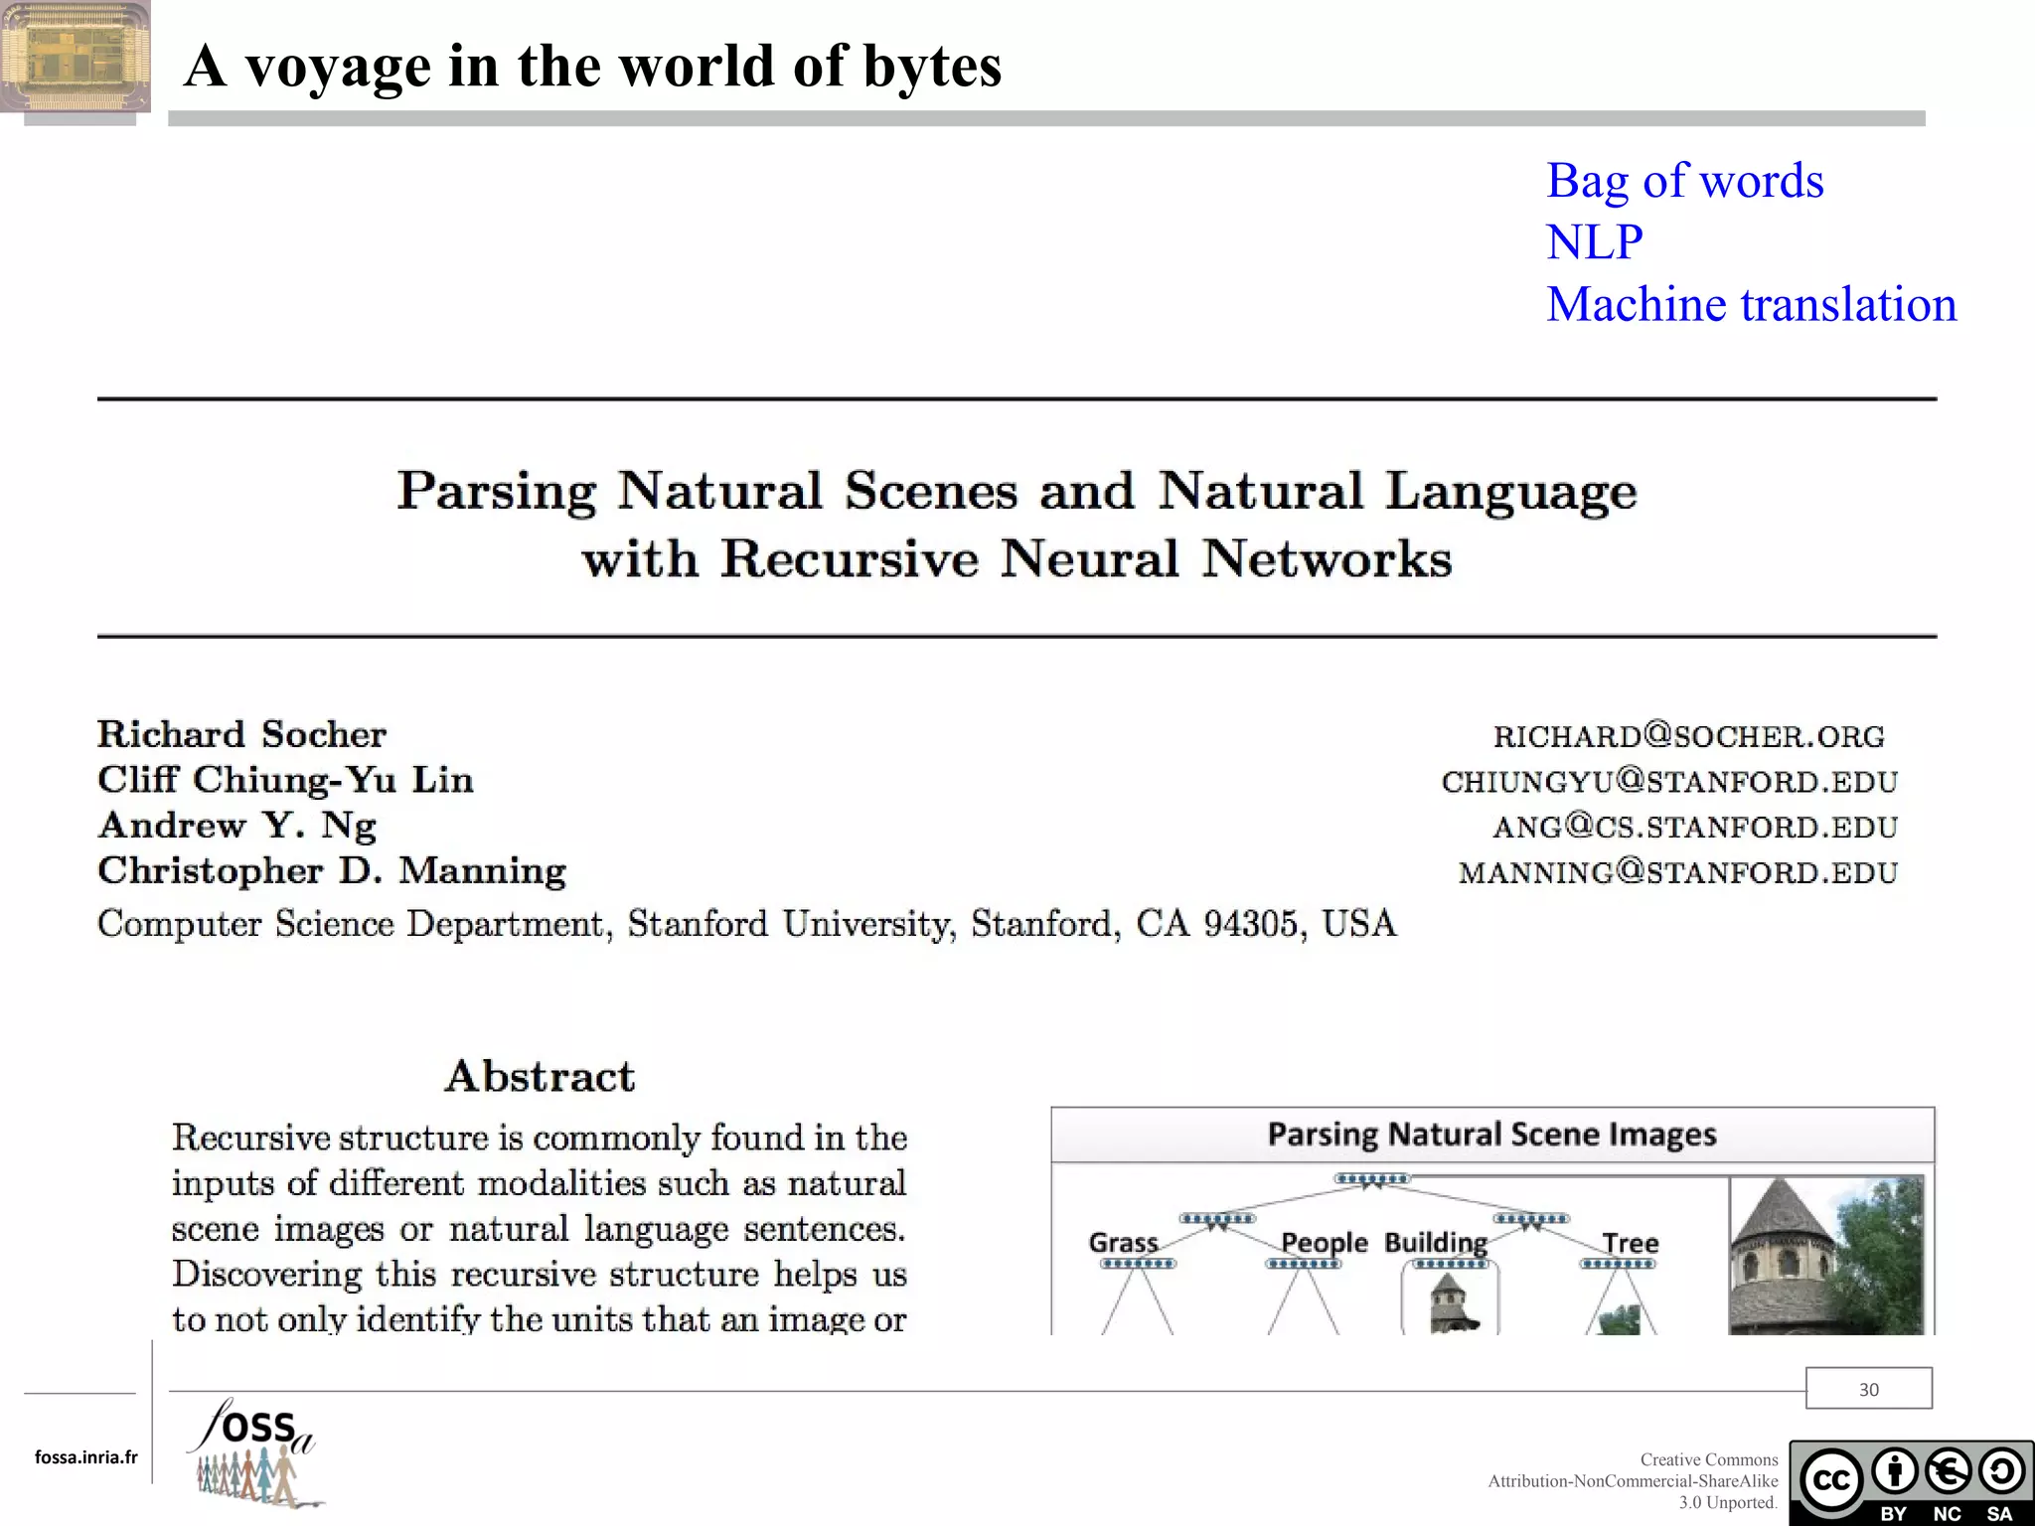The width and height of the screenshot is (2035, 1526).
Task: Click the round stone building photo in the figure
Action: tap(1826, 1255)
